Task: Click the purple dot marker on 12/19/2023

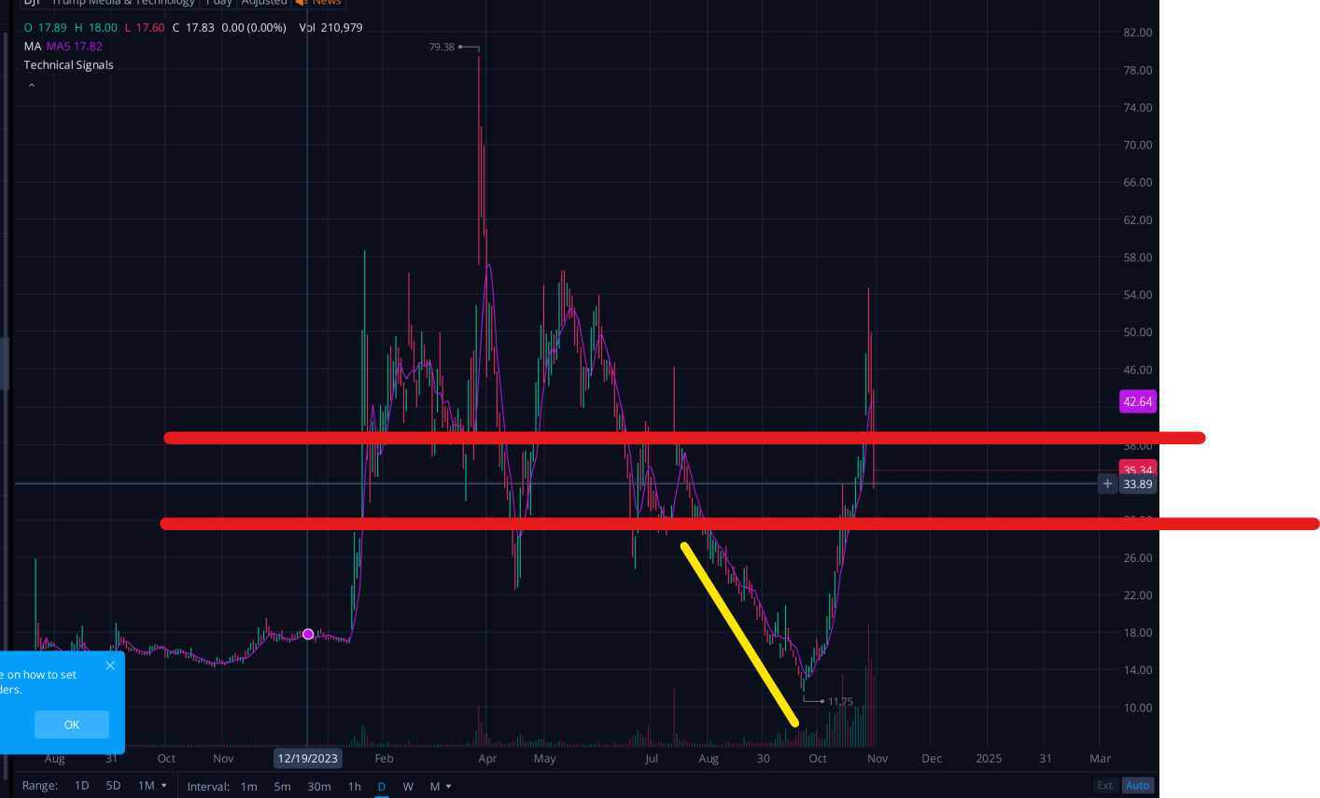Action: (308, 635)
